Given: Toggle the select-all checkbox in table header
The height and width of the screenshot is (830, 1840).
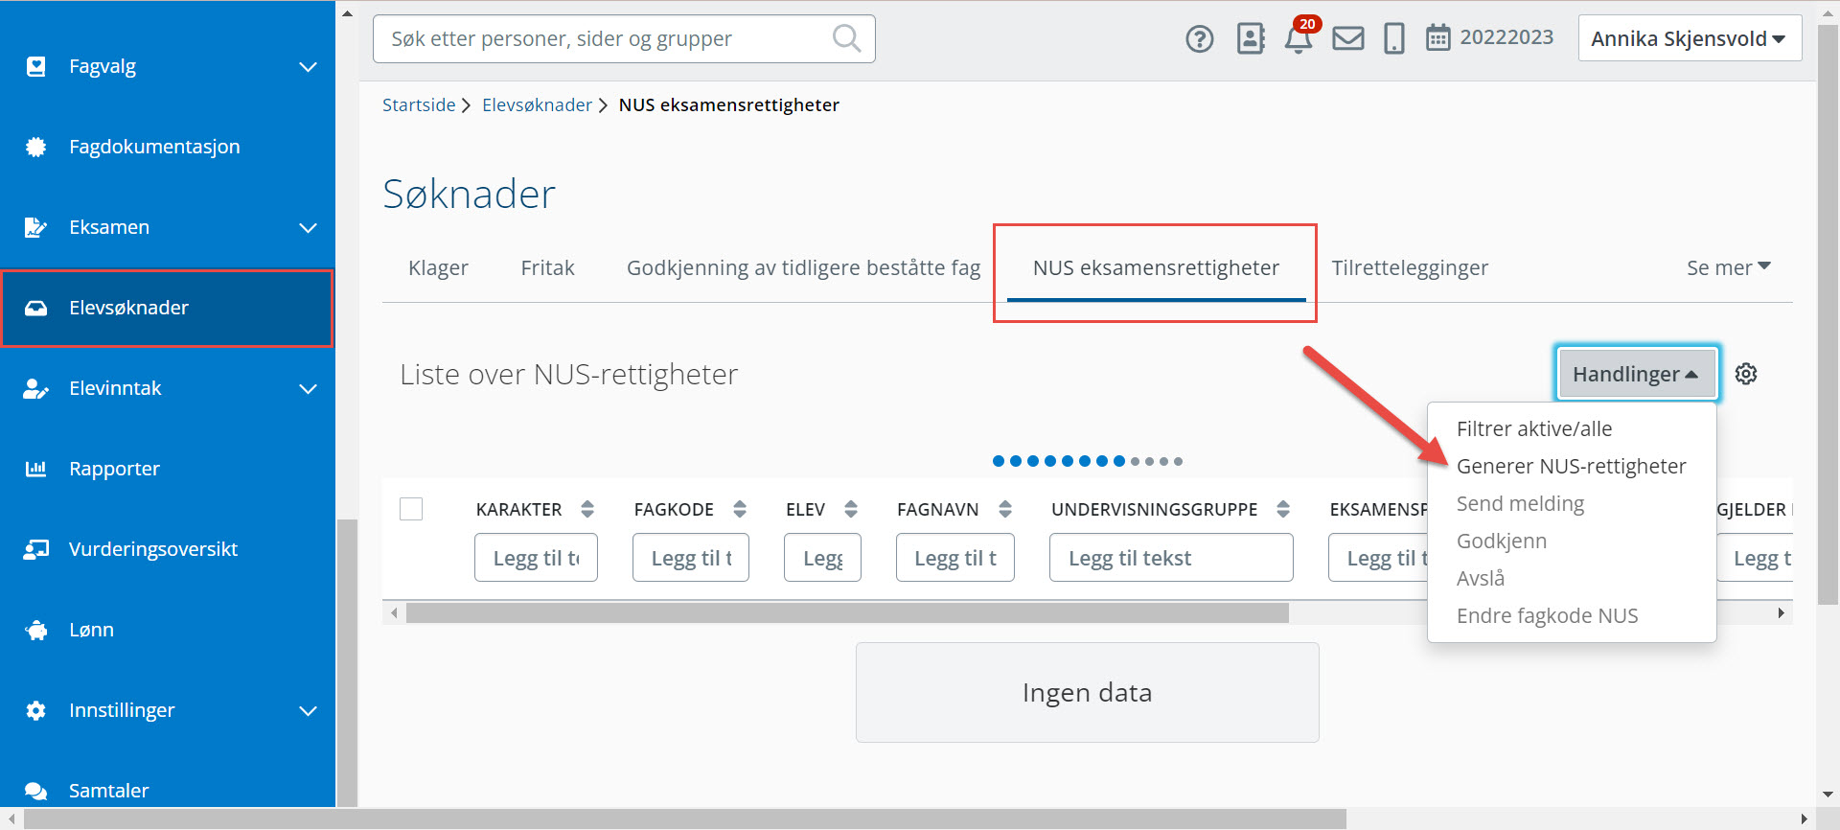Looking at the screenshot, I should [411, 509].
